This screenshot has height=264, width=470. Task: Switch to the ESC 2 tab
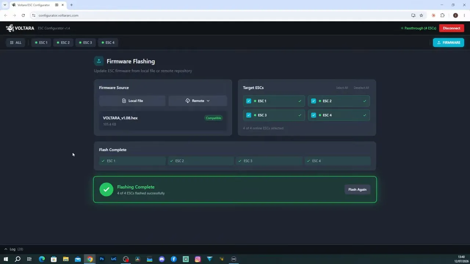pos(63,43)
